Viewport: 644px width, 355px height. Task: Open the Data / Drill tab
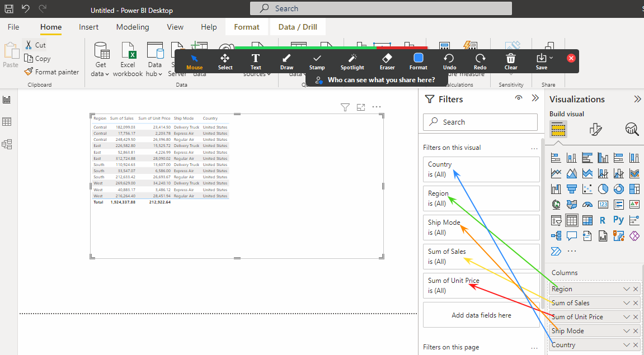click(x=298, y=27)
